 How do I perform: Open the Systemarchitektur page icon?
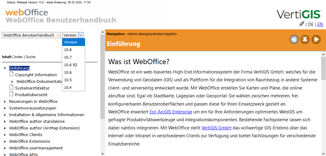click(11, 87)
